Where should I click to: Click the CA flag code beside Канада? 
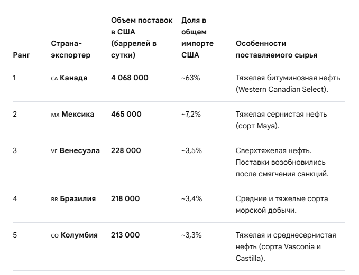(54, 79)
